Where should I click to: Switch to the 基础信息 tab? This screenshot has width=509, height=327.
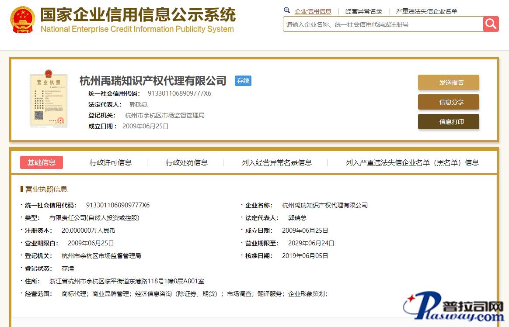42,162
